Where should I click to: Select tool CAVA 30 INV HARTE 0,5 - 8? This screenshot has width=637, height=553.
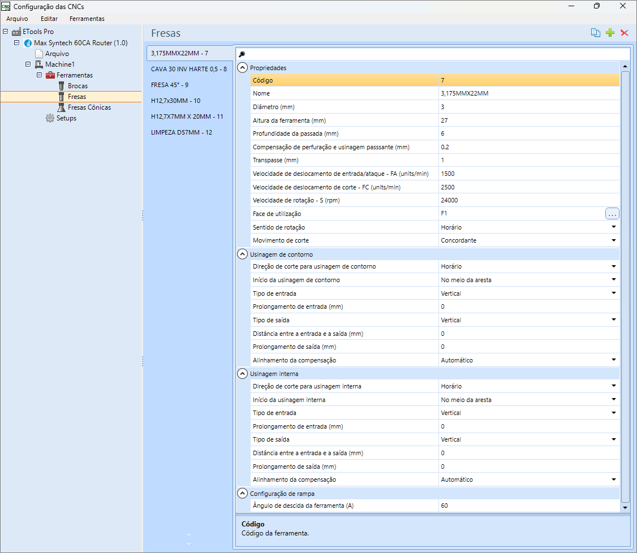[189, 69]
